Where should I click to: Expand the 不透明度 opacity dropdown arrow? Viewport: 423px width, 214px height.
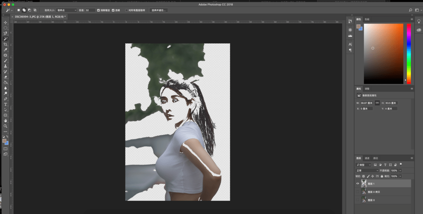399,171
